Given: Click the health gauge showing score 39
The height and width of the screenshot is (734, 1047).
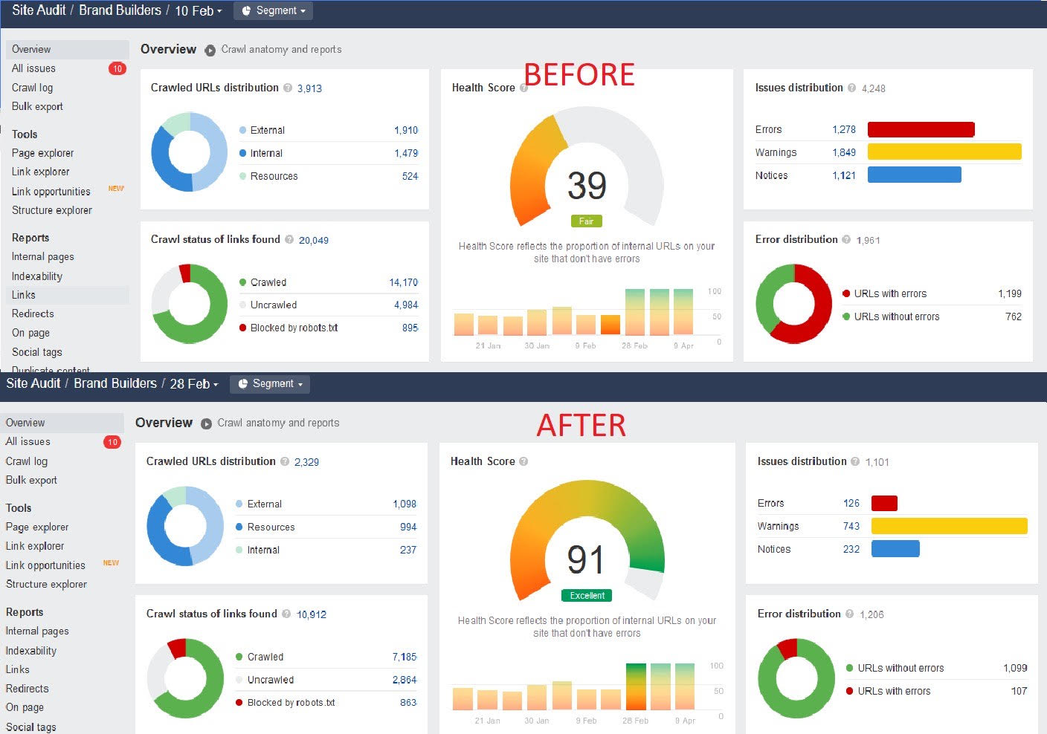Looking at the screenshot, I should pos(587,167).
